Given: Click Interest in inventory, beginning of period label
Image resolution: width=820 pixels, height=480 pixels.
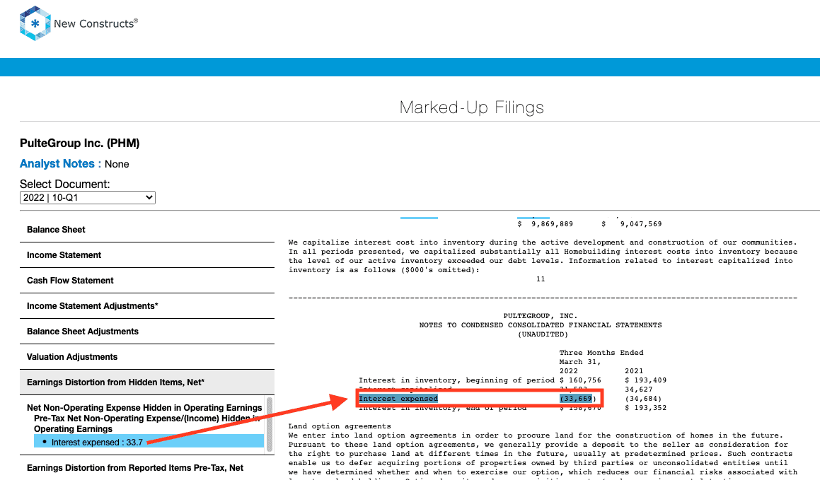Looking at the screenshot, I should pos(456,380).
